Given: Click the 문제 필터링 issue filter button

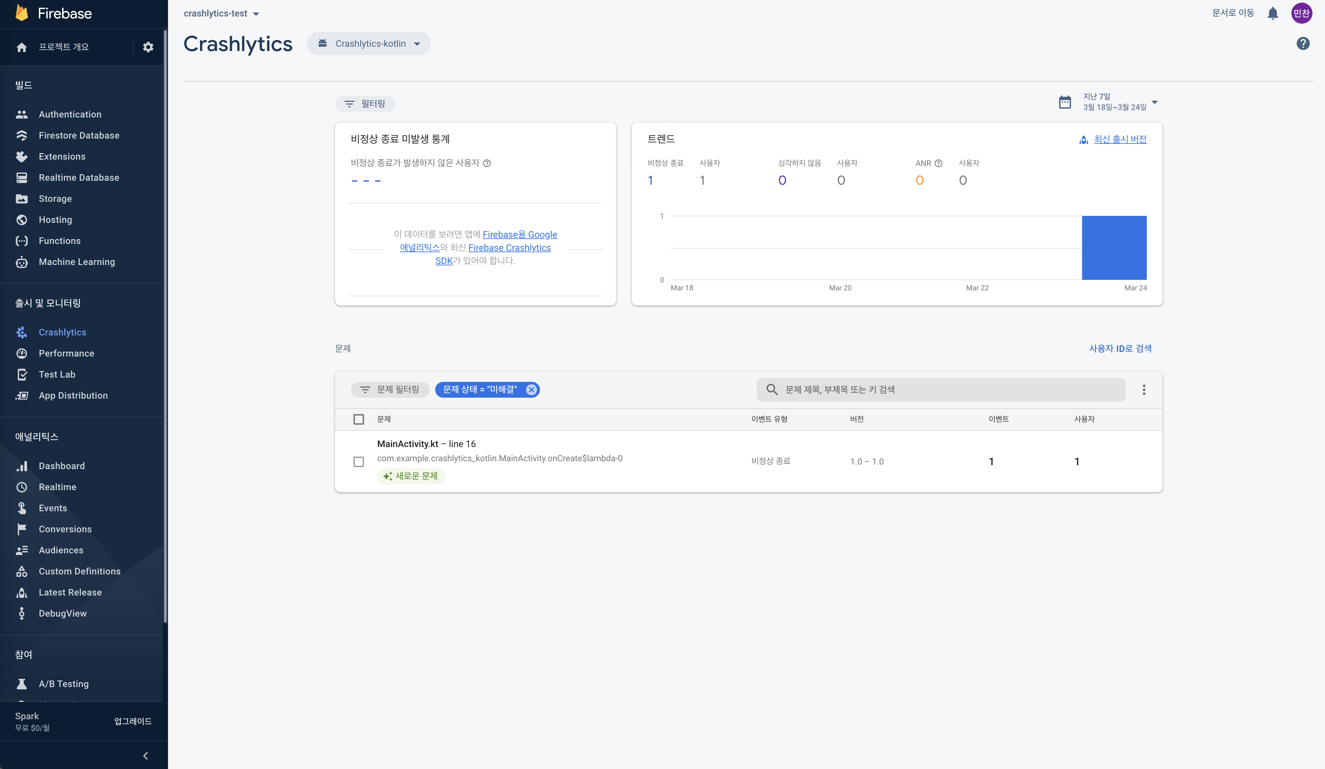Looking at the screenshot, I should pyautogui.click(x=390, y=390).
